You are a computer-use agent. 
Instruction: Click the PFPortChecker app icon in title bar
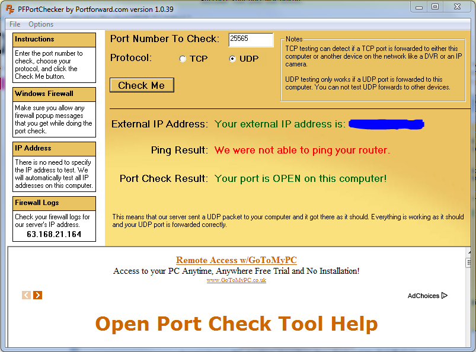point(10,9)
